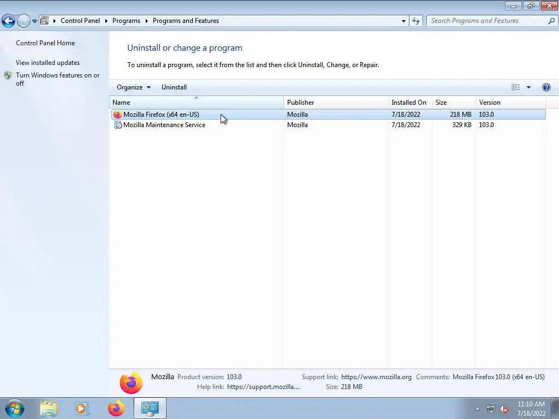Viewport: 559px width, 419px height.
Task: Click the muted volume tray icon
Action: click(504, 409)
